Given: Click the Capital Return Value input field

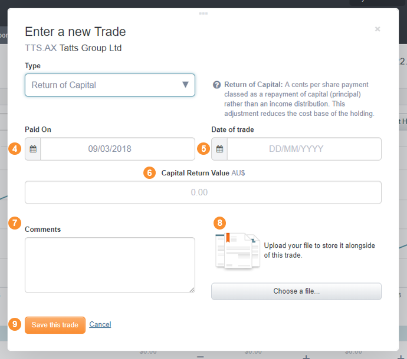Looking at the screenshot, I should tap(203, 192).
